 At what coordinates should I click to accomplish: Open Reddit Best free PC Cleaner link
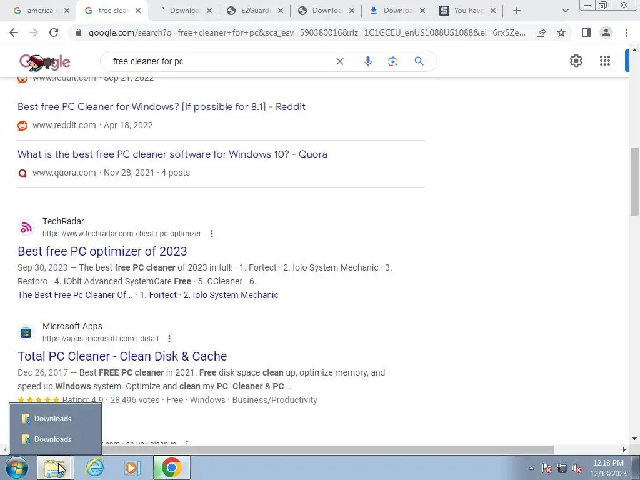[162, 106]
